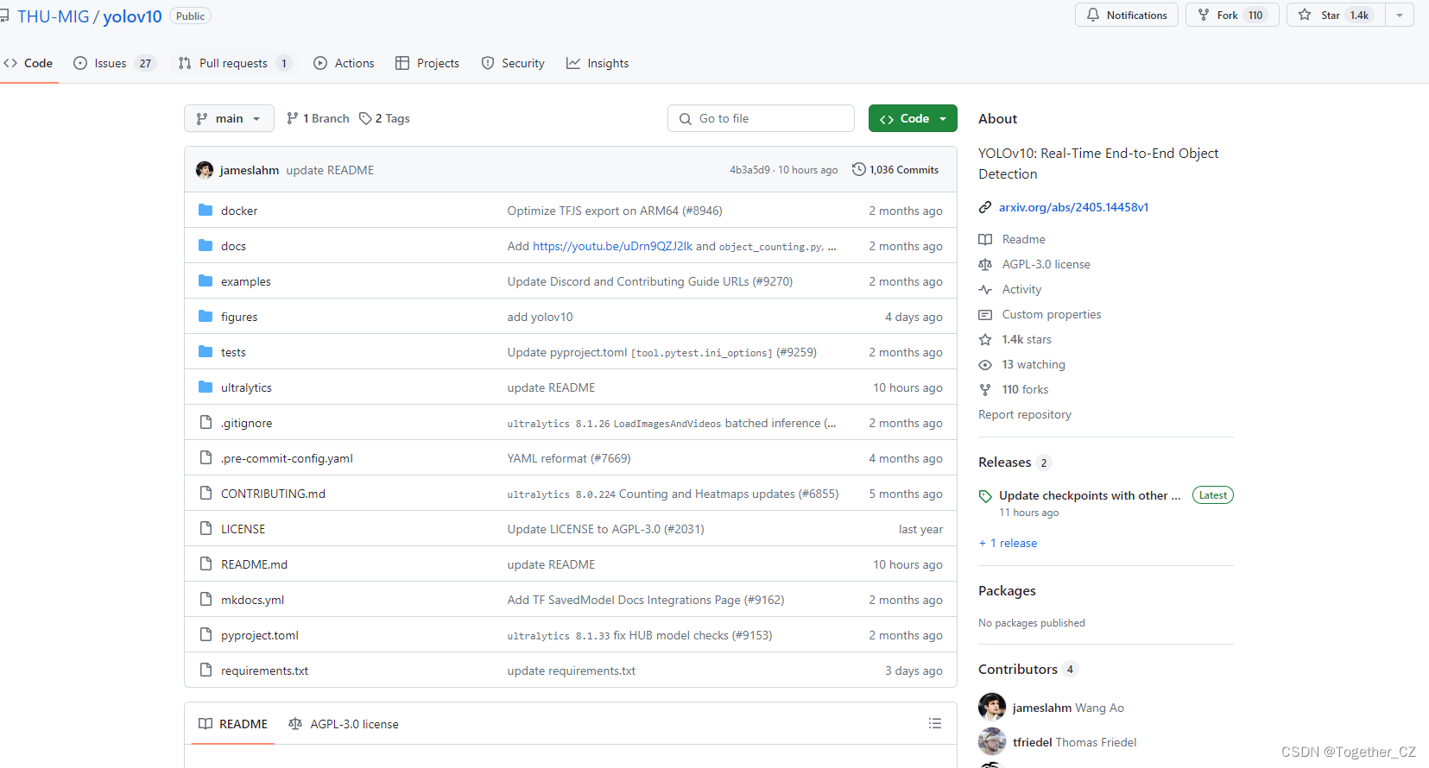Go to the Actions tab

344,63
